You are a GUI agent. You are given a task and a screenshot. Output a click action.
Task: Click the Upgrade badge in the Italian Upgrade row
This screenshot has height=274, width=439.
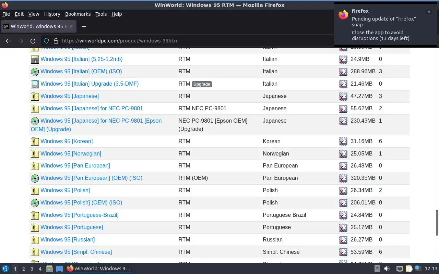click(x=202, y=84)
